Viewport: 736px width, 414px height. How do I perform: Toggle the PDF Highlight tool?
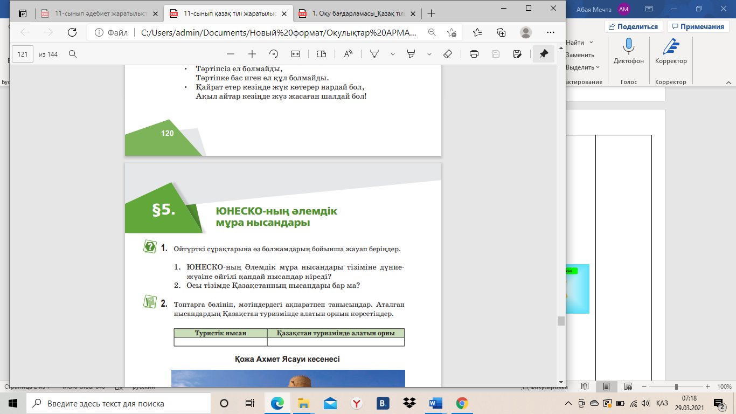tap(412, 54)
